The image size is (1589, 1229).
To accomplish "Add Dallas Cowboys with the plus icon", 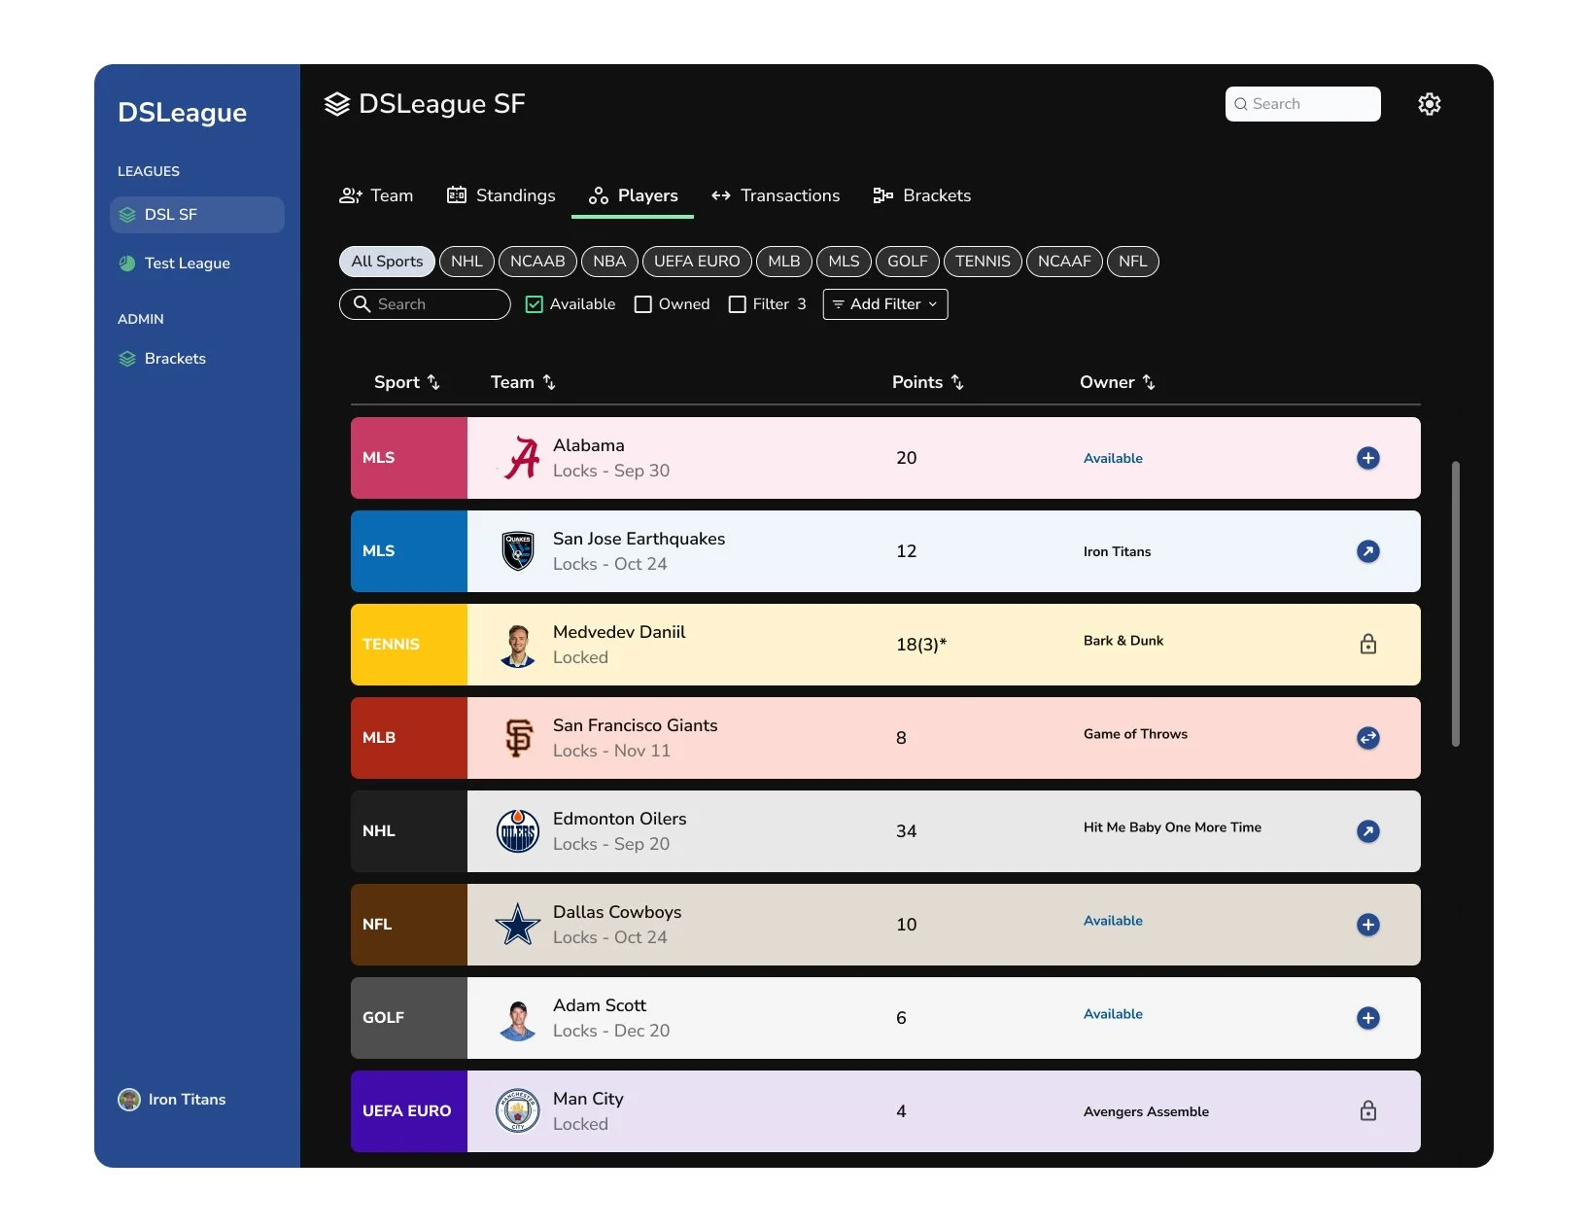I will 1367,925.
